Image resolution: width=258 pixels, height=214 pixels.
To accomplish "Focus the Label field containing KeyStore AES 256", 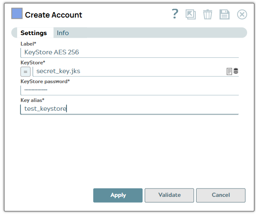I will (x=129, y=52).
